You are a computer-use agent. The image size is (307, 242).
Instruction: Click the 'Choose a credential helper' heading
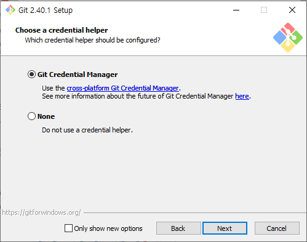point(62,30)
